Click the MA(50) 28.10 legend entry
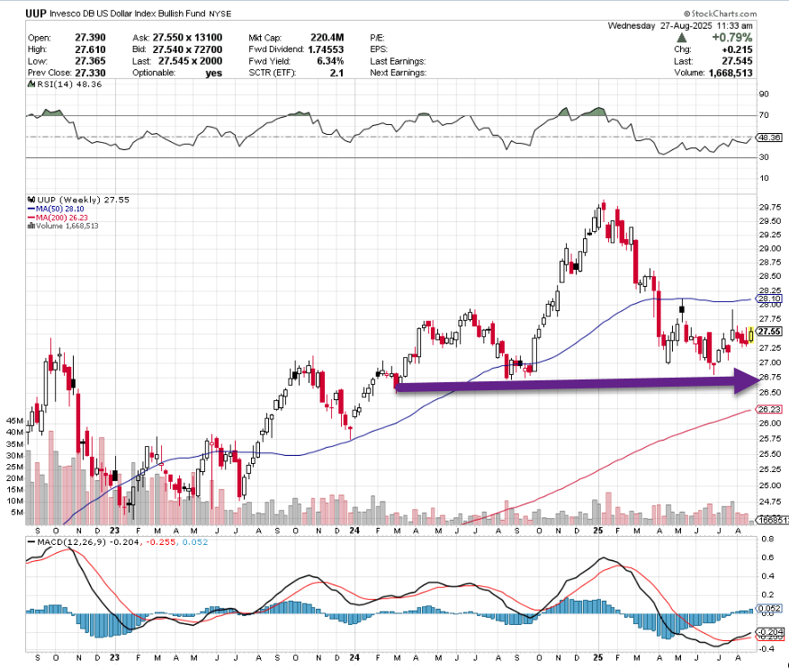Screen dimensions: 789x669 tap(60, 209)
